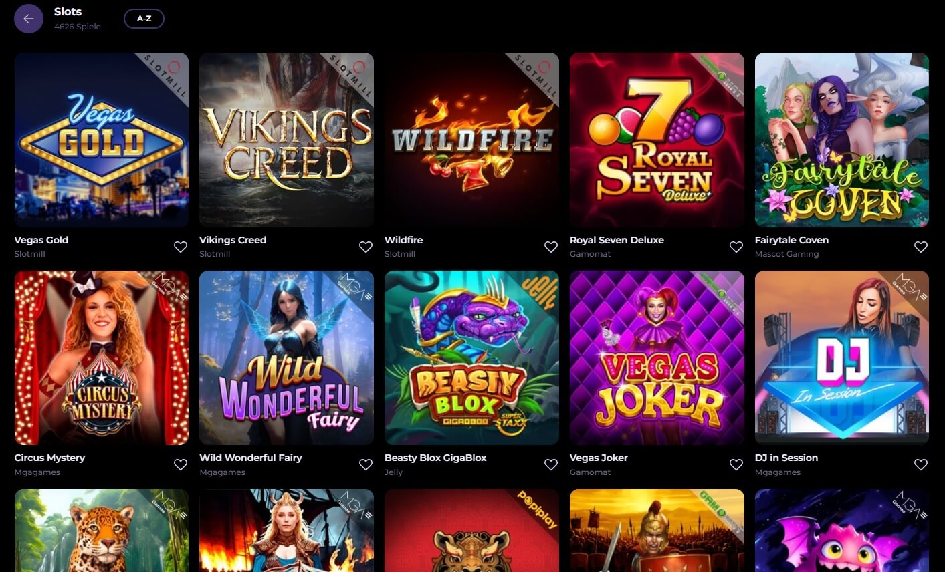Click heart icon beside Wild Wonderful Fairy

[366, 464]
